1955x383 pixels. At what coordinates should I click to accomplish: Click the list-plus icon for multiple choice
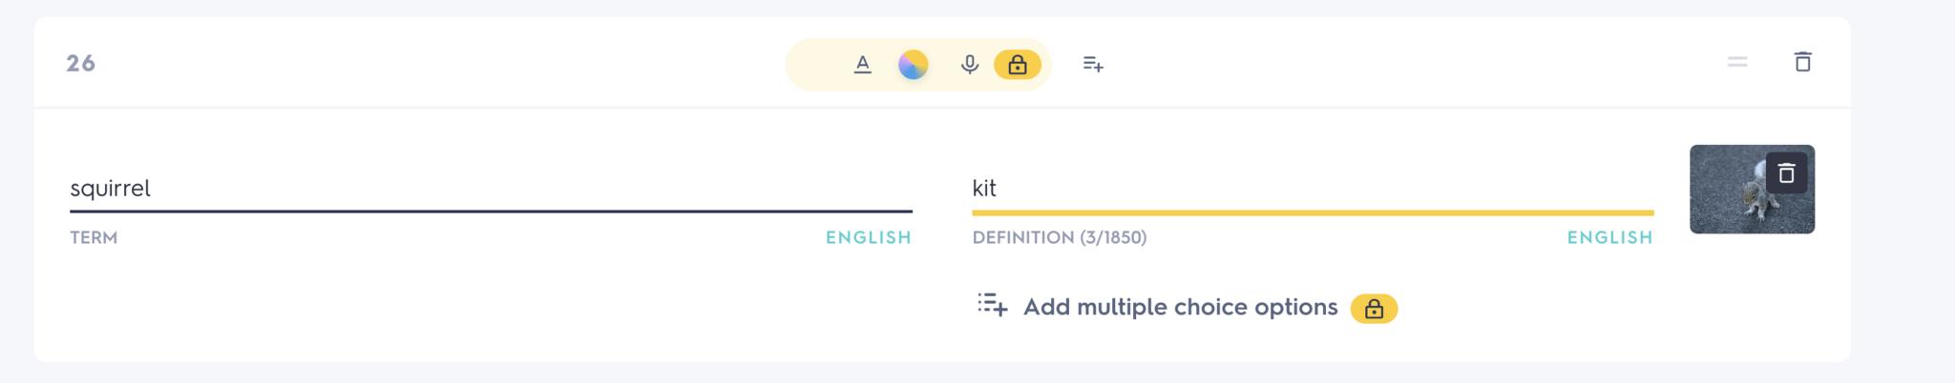(x=992, y=306)
